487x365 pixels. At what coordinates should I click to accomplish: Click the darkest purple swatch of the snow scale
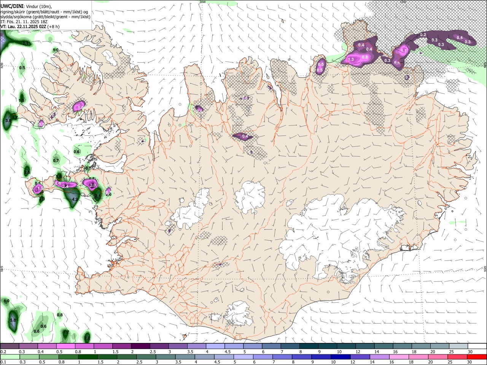(140, 346)
